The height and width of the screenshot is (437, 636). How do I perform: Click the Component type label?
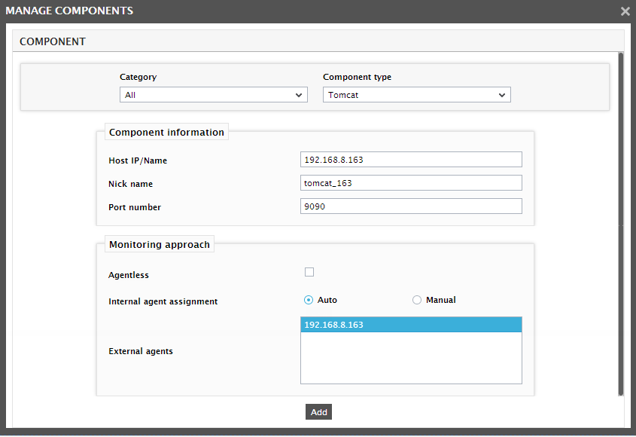(357, 77)
